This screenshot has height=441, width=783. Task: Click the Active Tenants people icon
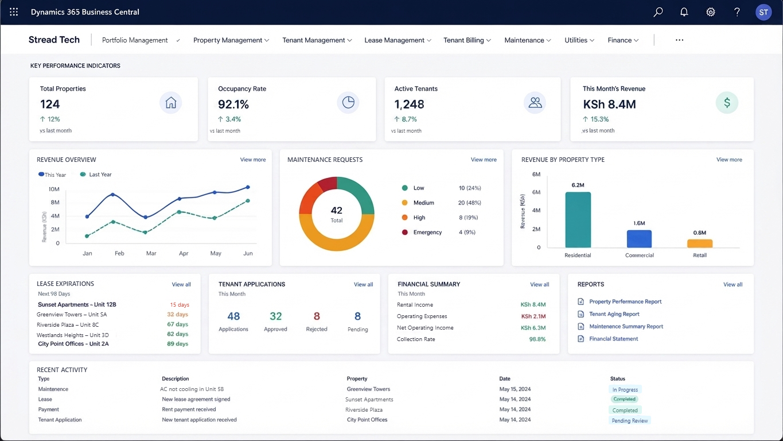(535, 103)
